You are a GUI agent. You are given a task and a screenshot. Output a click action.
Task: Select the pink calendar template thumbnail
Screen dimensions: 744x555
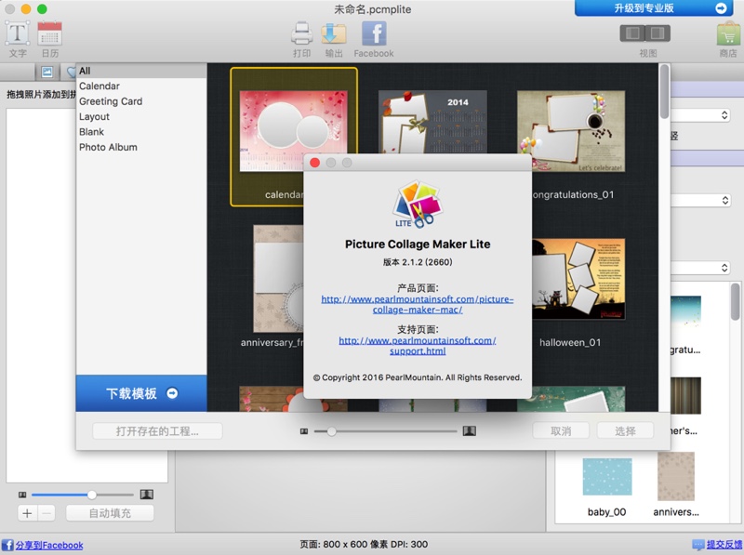pos(293,131)
